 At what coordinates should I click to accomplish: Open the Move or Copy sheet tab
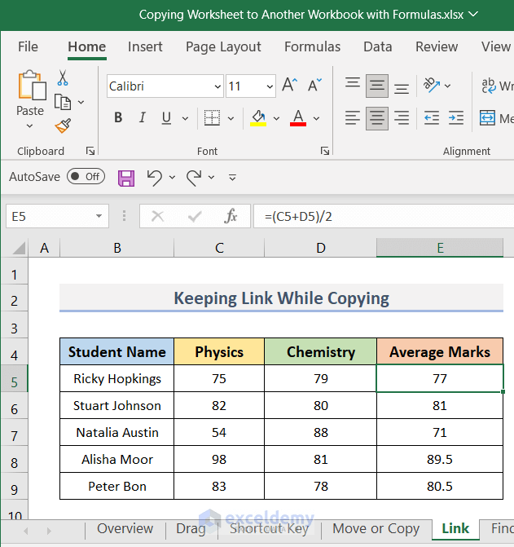pyautogui.click(x=376, y=529)
